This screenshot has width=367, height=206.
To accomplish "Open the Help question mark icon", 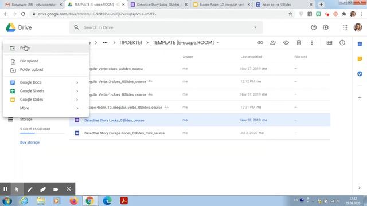I will (x=314, y=27).
